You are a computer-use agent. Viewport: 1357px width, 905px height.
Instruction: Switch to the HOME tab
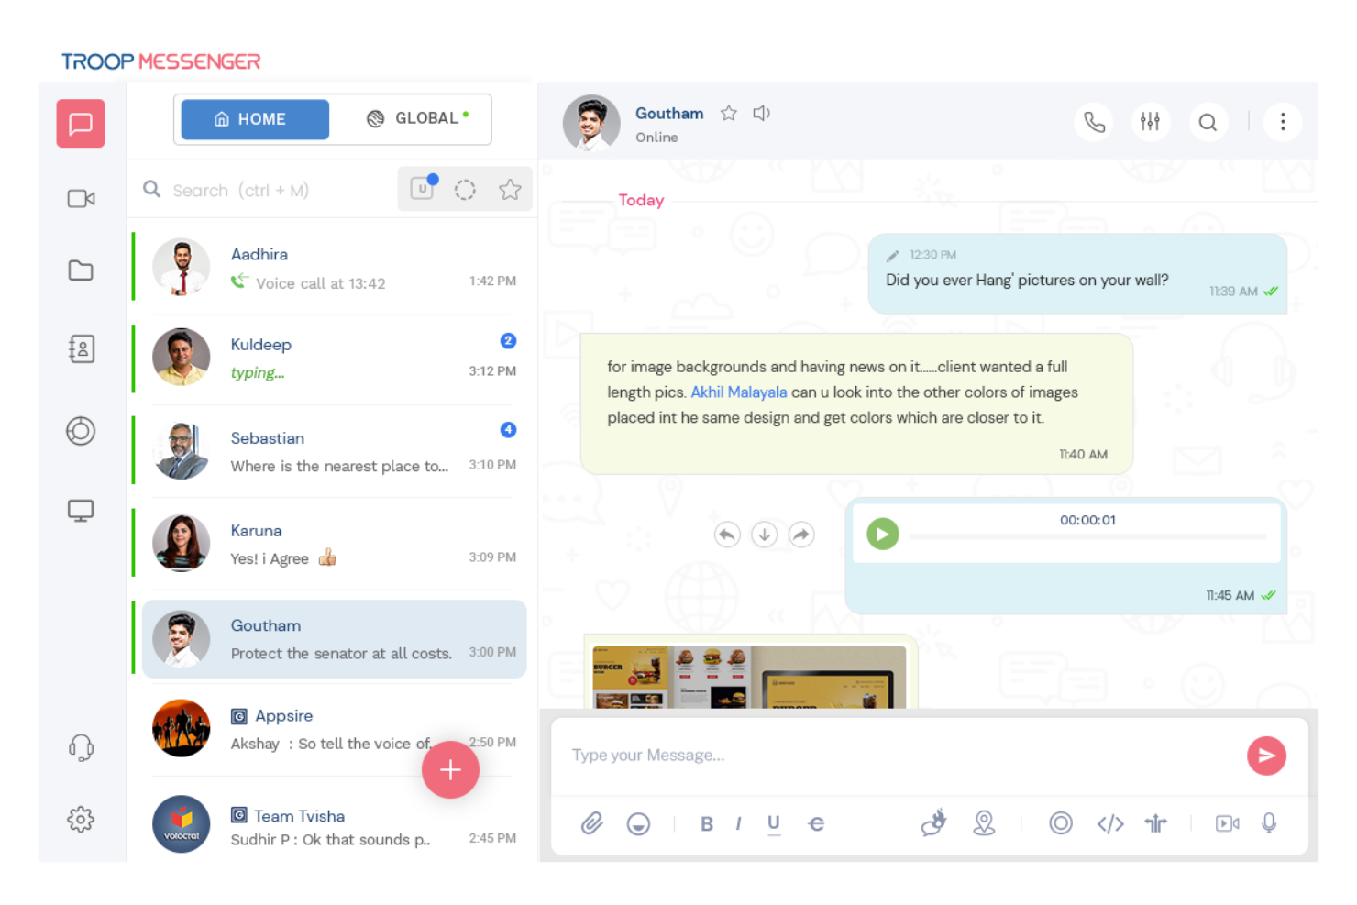254,118
